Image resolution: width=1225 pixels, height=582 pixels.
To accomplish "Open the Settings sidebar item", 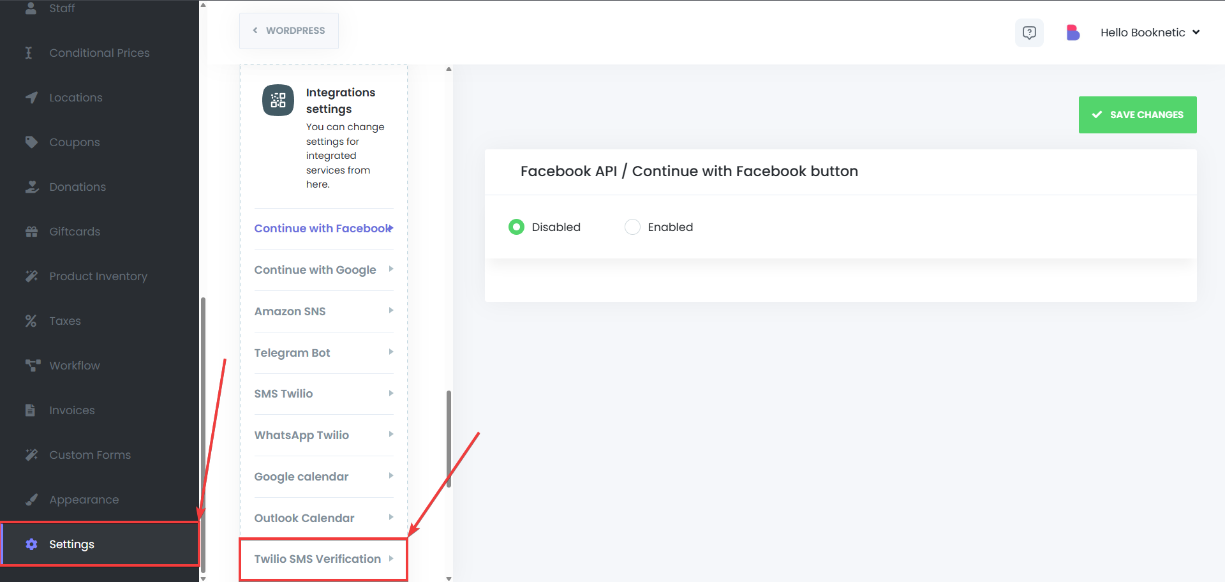I will pyautogui.click(x=100, y=544).
